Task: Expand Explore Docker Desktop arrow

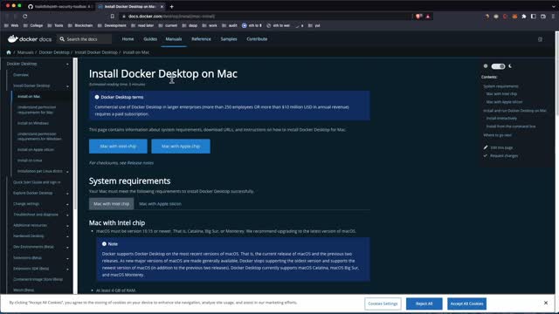Action: click(67, 194)
